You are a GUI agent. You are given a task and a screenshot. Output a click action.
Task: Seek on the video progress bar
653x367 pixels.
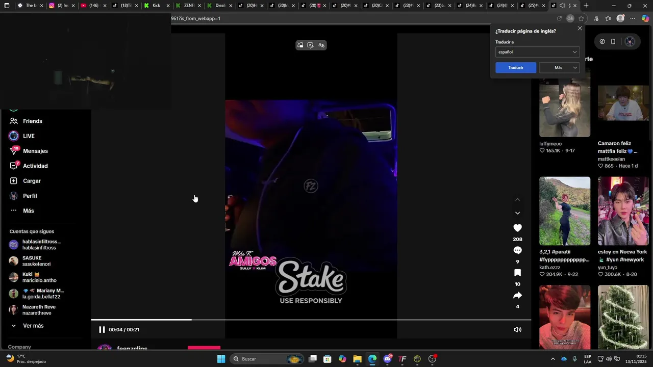point(311,320)
